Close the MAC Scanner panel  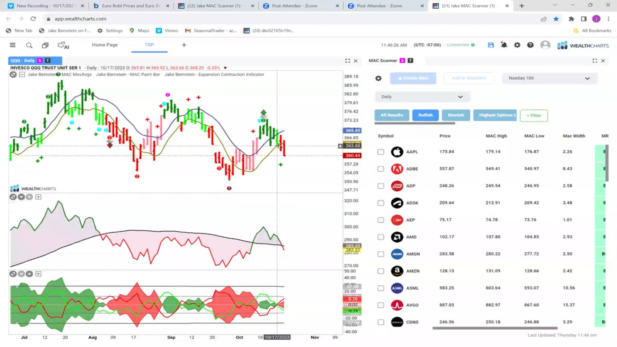point(603,61)
